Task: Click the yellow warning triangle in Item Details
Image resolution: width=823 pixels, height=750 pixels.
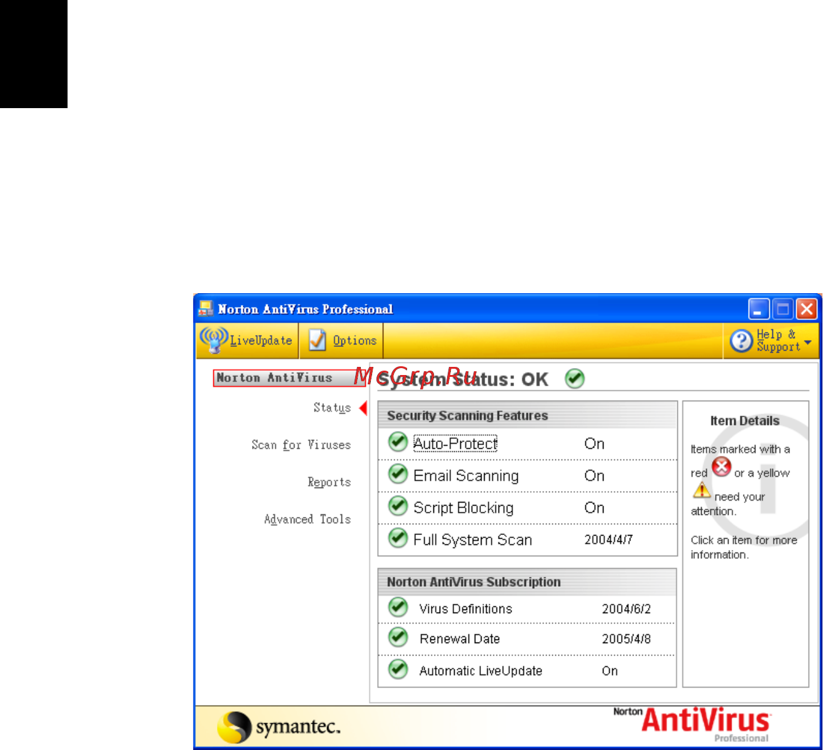Action: (702, 490)
